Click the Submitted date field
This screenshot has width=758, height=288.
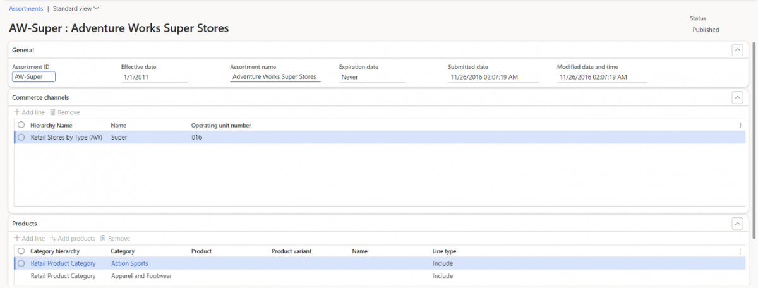tap(493, 77)
